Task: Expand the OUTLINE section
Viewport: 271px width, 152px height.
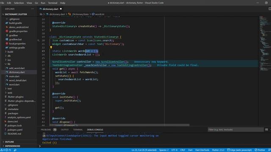Action: pyautogui.click(x=9, y=142)
